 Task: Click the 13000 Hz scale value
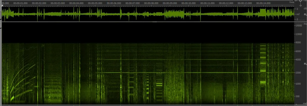click(x=299, y=34)
